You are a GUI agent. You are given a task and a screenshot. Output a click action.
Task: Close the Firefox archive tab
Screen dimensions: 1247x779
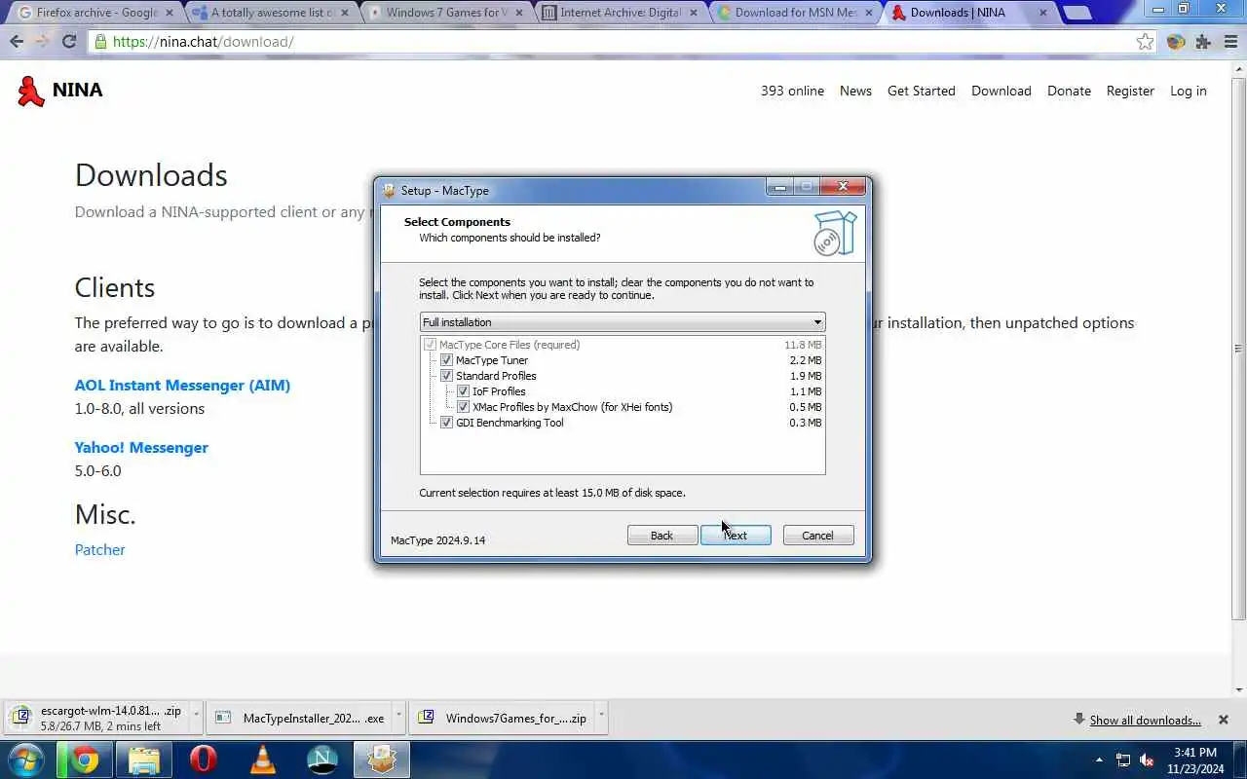[x=170, y=13]
